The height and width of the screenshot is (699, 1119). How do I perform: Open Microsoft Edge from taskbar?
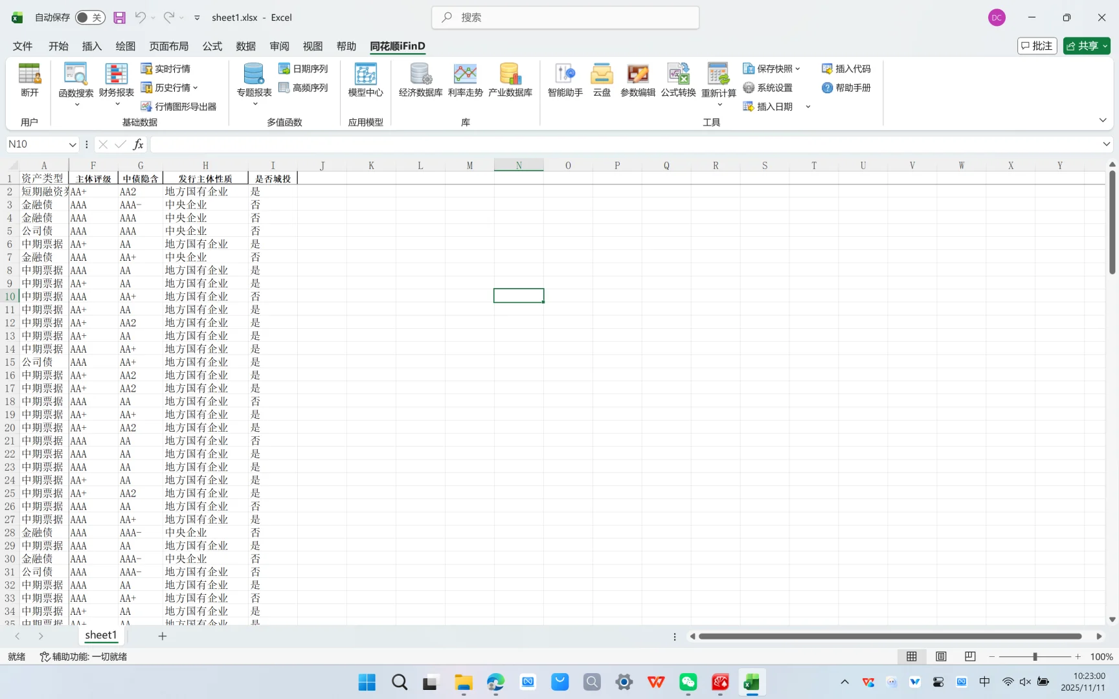tap(495, 682)
